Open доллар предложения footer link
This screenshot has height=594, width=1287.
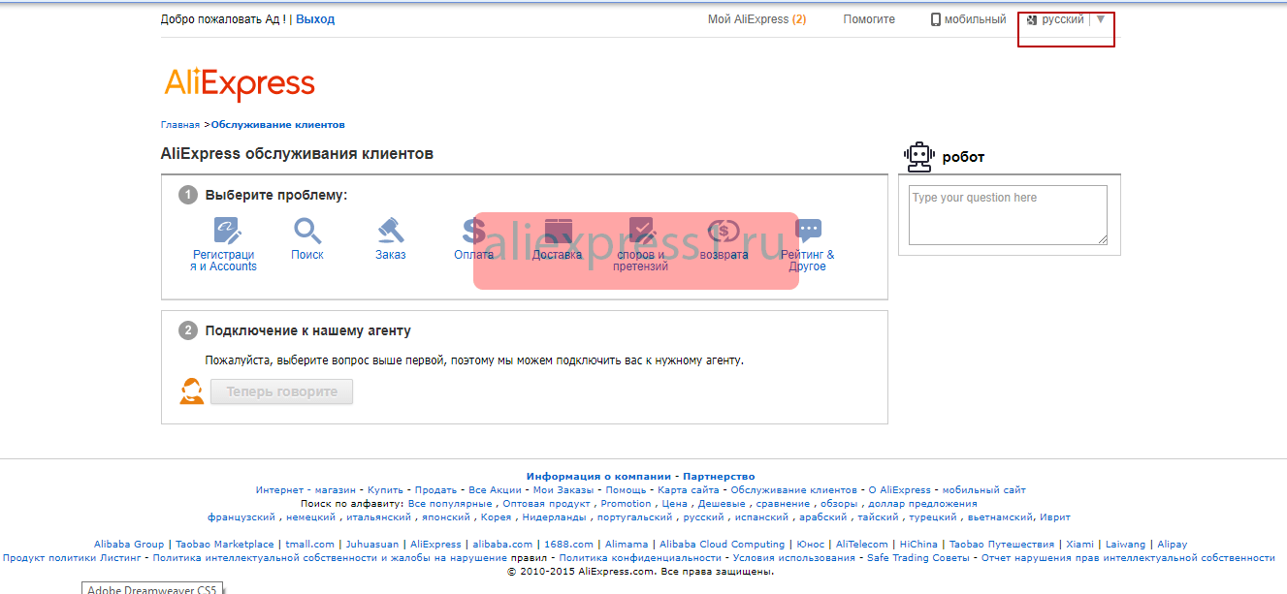[x=922, y=504]
